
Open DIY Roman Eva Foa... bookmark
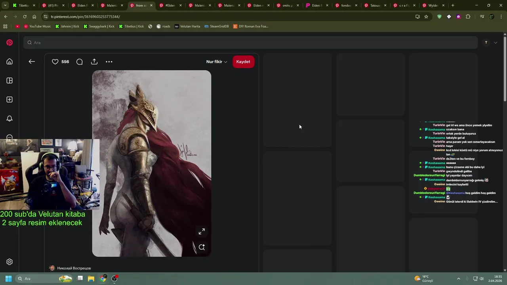click(x=251, y=26)
